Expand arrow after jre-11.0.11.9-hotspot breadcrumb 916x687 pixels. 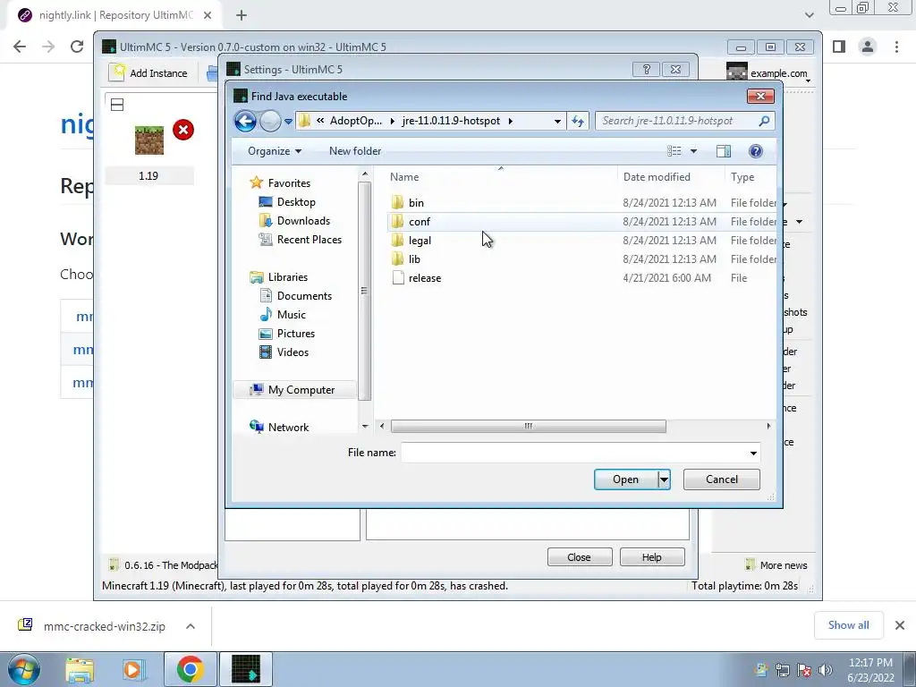click(511, 121)
